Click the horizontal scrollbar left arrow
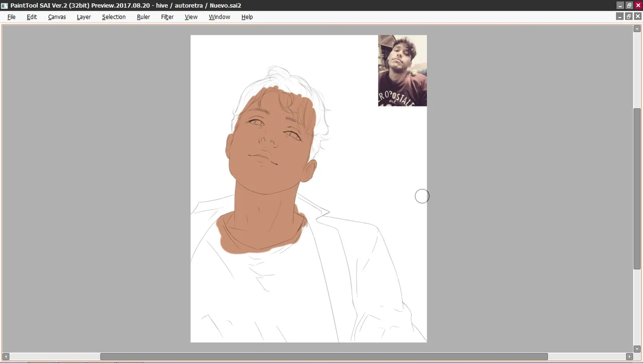643x363 pixels. [x=6, y=356]
